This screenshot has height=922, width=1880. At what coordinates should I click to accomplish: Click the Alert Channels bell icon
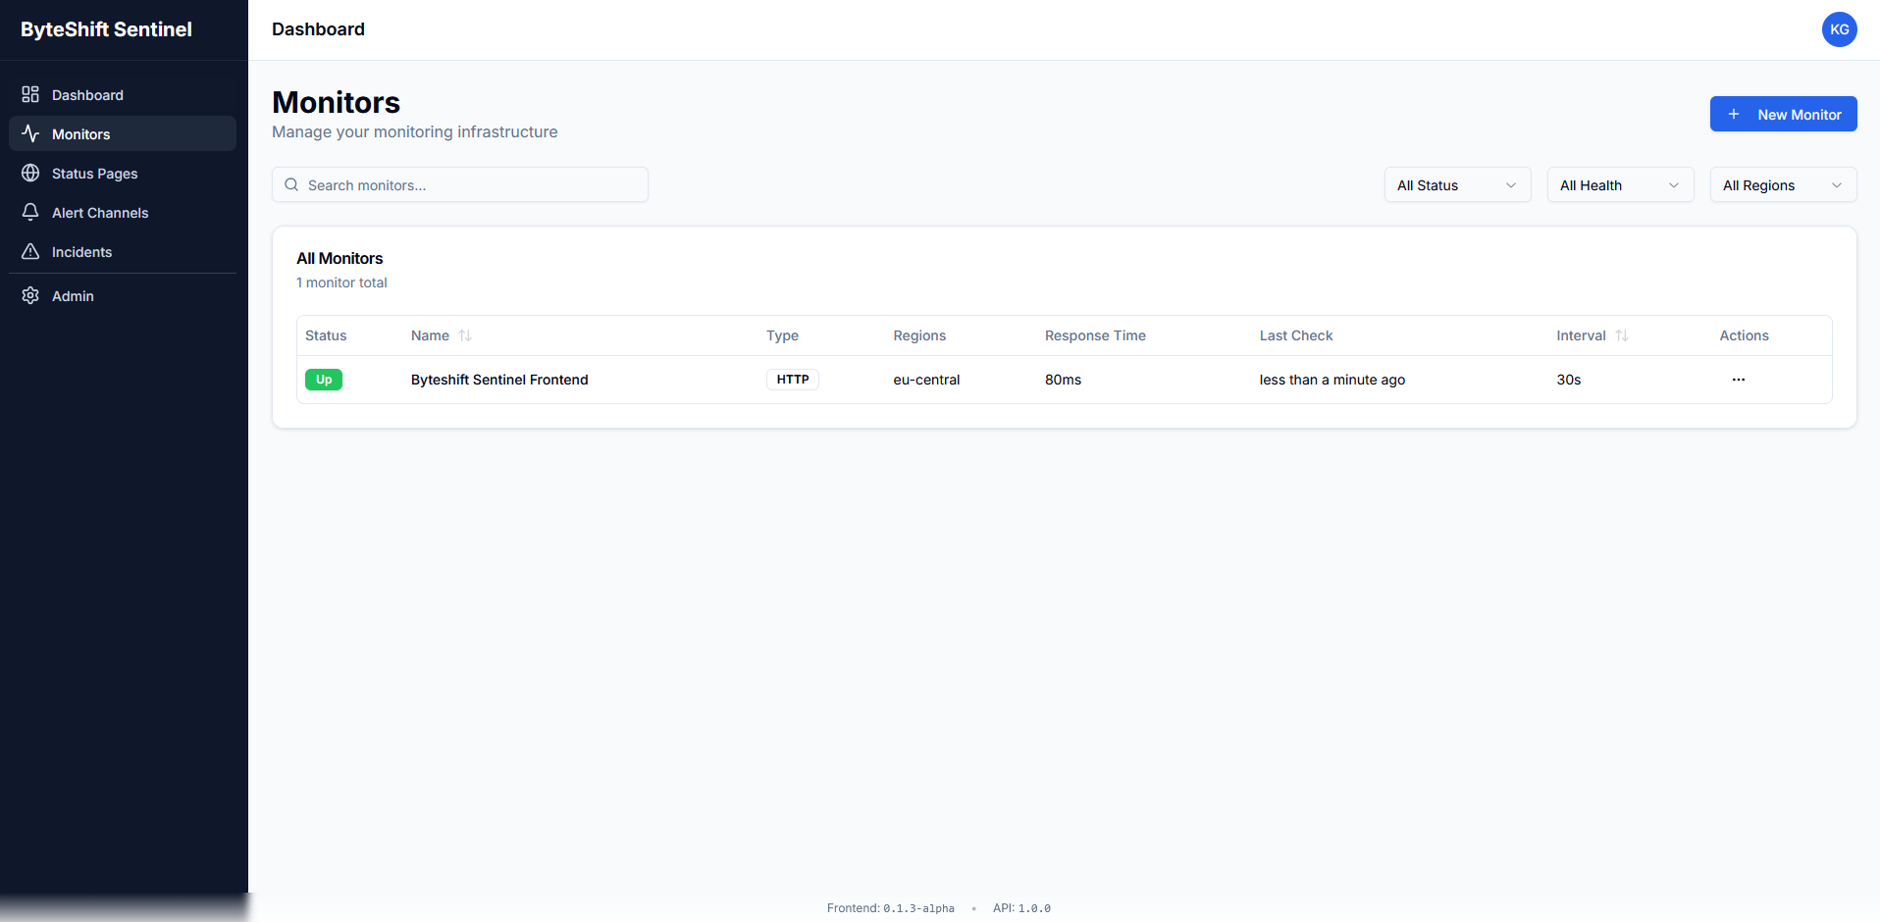point(30,212)
